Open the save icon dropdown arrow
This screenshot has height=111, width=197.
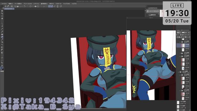[22, 6]
